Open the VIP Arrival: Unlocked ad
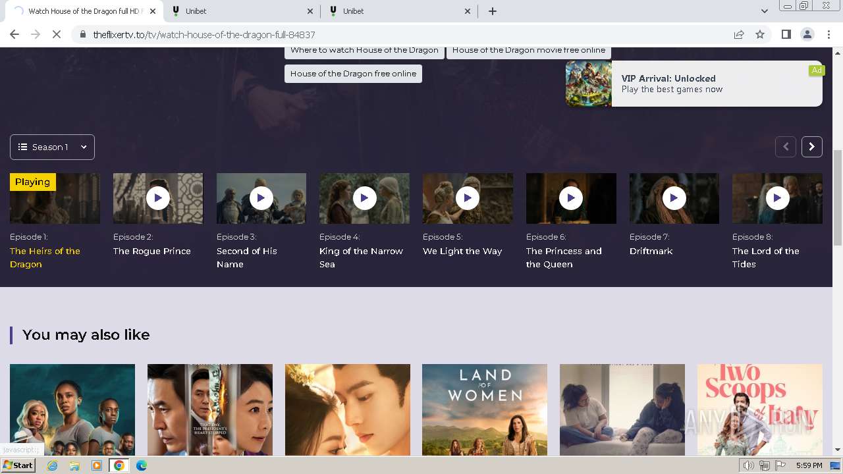Screen dimensions: 843x474 click(693, 84)
